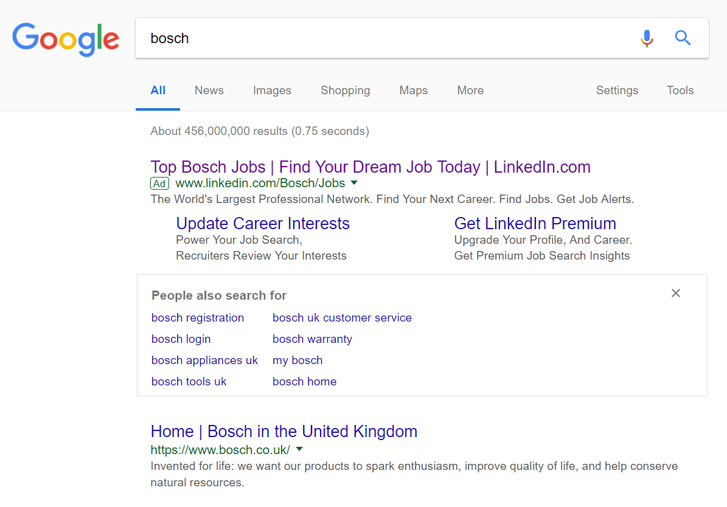
Task: Click the https://www.bosch.co.uk/ URL text
Action: coord(220,449)
